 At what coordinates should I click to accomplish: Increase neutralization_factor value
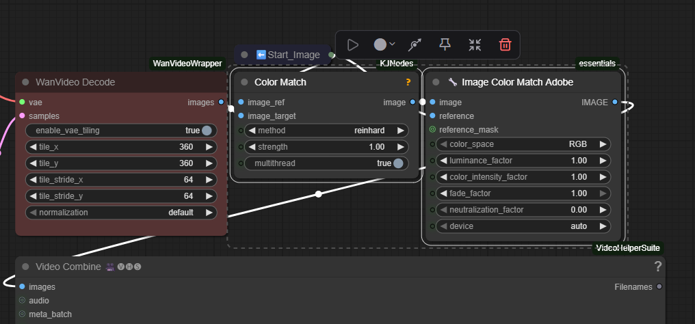pos(603,210)
